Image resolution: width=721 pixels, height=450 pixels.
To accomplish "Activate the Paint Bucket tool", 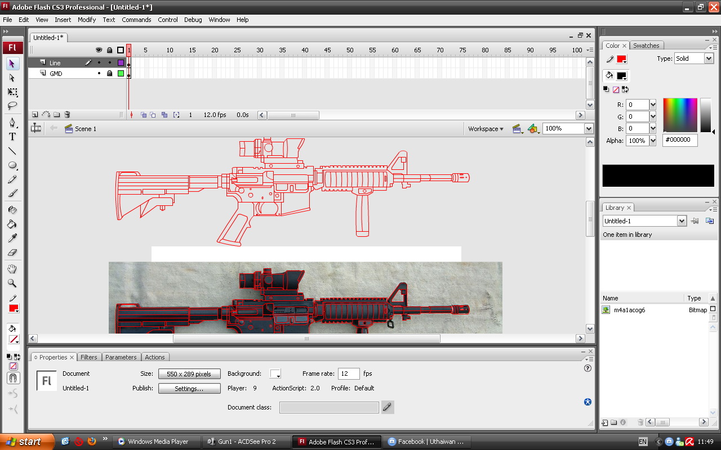I will coord(12,224).
